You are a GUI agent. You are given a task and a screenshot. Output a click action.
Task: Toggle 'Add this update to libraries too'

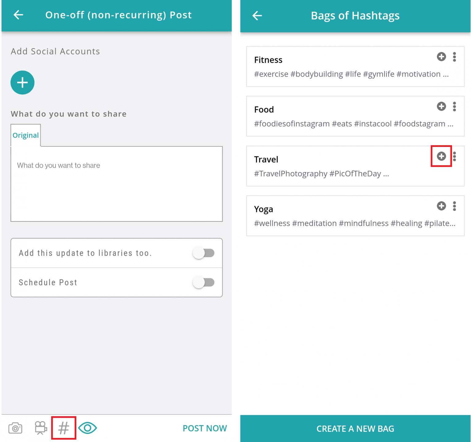click(204, 253)
